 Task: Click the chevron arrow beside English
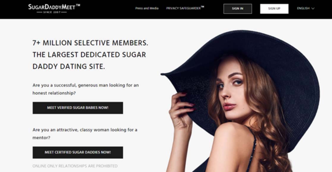click(x=313, y=8)
